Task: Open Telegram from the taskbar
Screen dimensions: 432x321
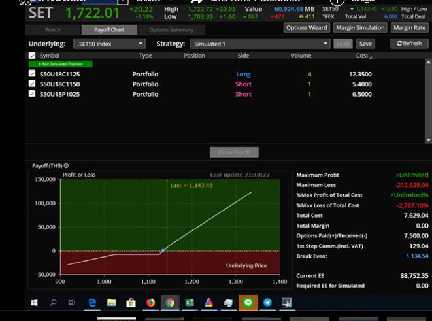Action: (267, 303)
